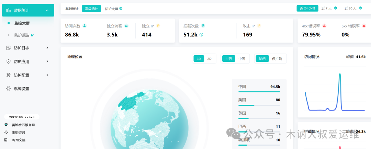
Task: Click the 5xx 错误率 red warning icon
Action: (364, 26)
